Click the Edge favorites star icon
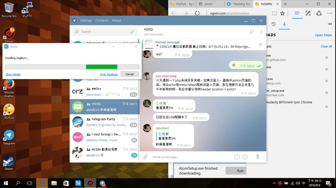Screen dimensions: 336x188 (282, 13)
